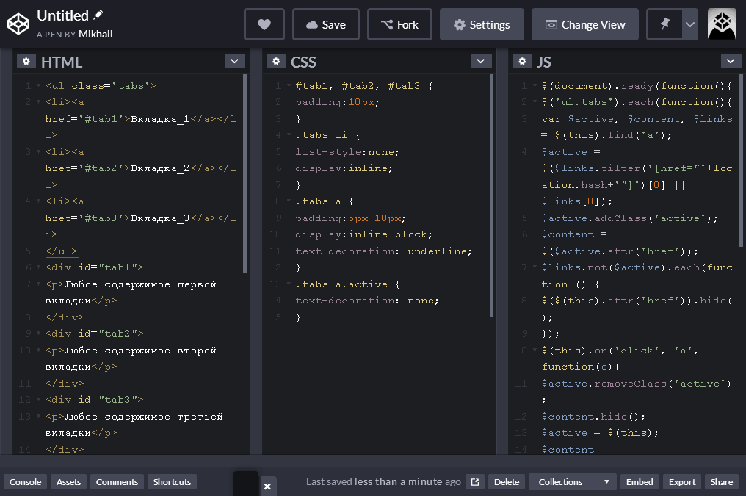Open the user avatar menu
The width and height of the screenshot is (746, 496).
coord(722,24)
